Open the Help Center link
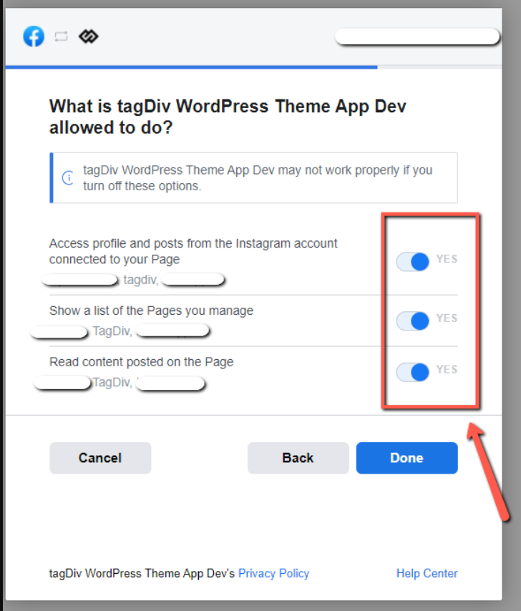The width and height of the screenshot is (521, 611). (427, 574)
